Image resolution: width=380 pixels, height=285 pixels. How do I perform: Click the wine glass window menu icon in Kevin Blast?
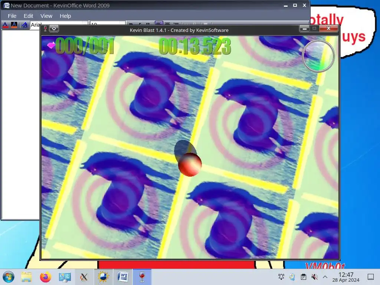pyautogui.click(x=45, y=29)
